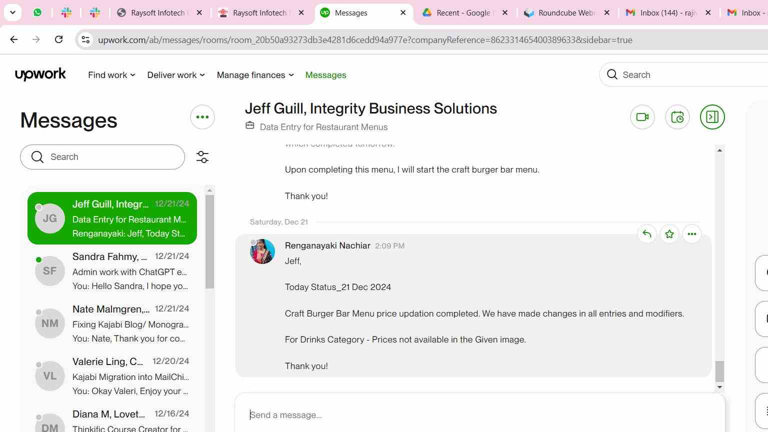Close the Roundcube Webmail tab
Screen dimensions: 768x432
coord(607,12)
